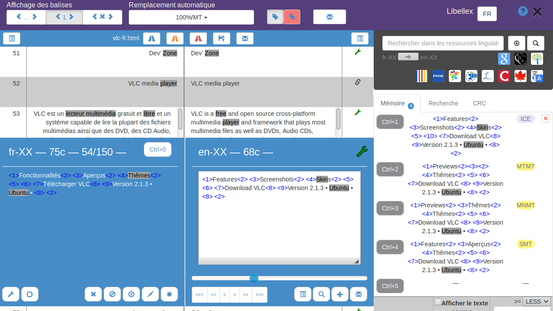
Task: Go to next segment with > button
Action: click(235, 295)
